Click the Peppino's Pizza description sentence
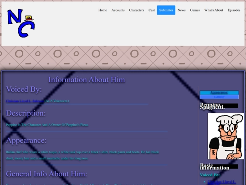 click(47, 125)
